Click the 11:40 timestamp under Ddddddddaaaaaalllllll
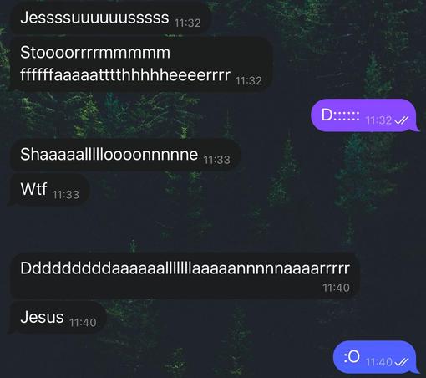 coord(336,288)
